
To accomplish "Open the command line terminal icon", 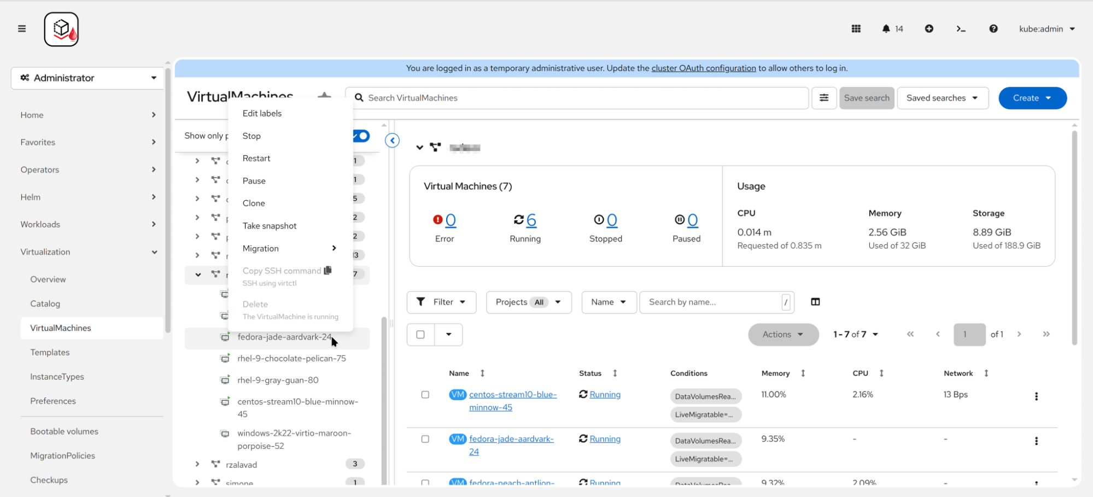I will pos(961,29).
